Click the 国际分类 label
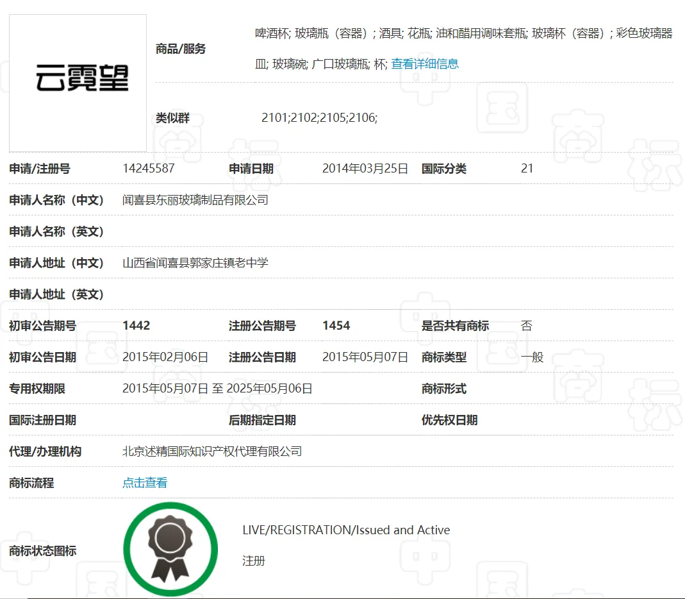The width and height of the screenshot is (685, 599). coord(444,168)
